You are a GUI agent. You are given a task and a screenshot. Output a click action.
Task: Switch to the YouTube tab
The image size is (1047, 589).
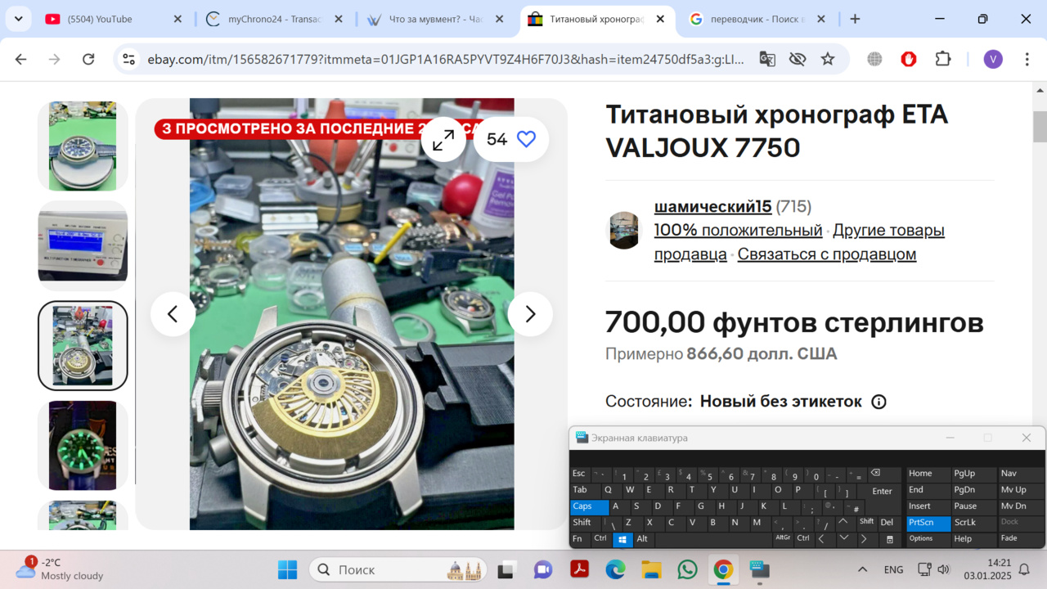[110, 19]
